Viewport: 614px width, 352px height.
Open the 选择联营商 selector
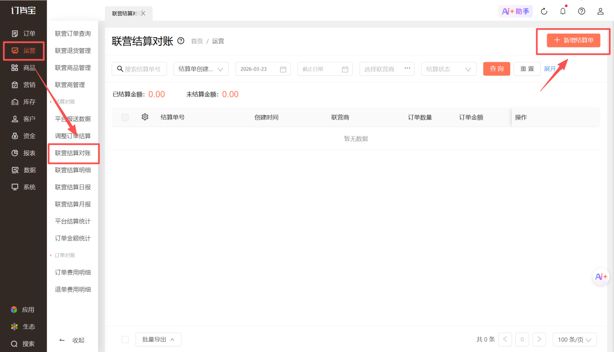coord(387,69)
